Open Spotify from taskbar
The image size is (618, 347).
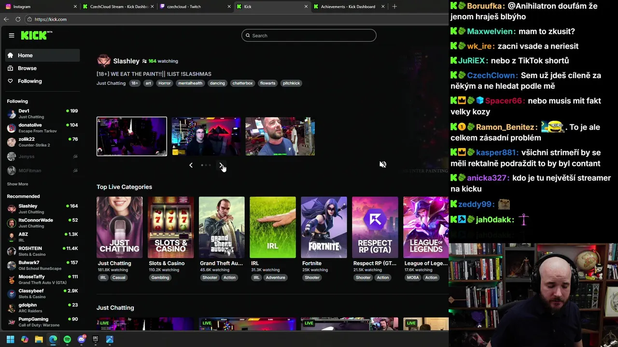click(67, 339)
